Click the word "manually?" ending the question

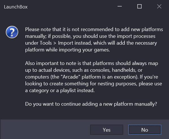click(146, 104)
